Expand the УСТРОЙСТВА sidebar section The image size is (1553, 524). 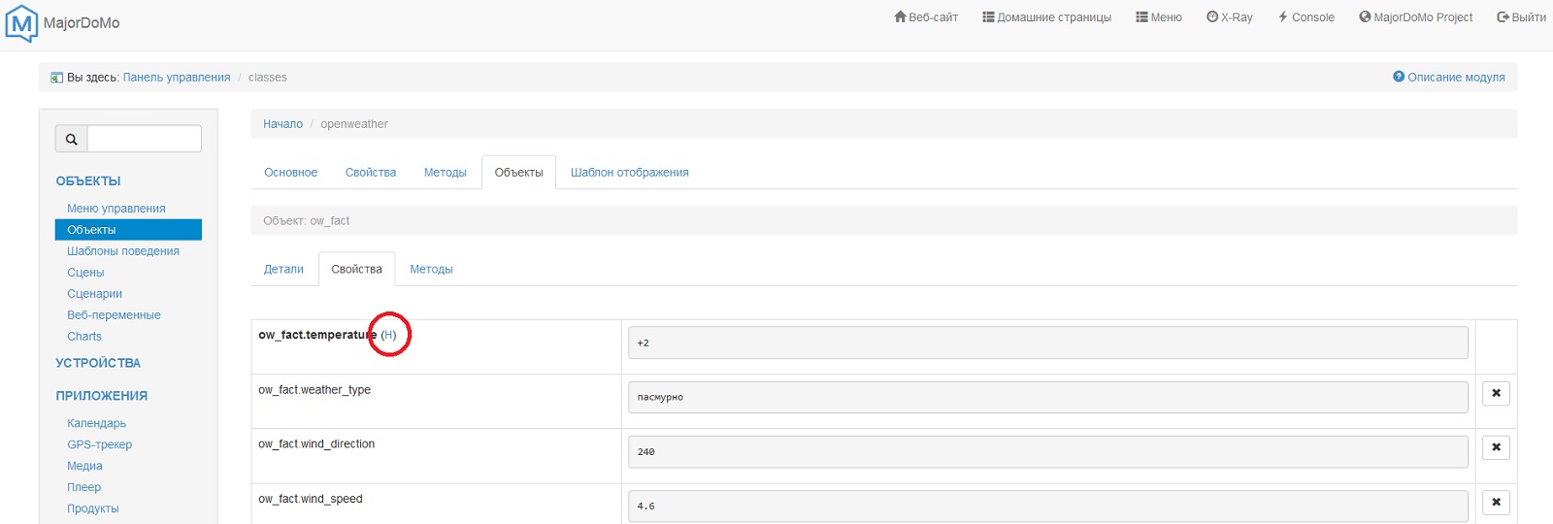point(98,363)
